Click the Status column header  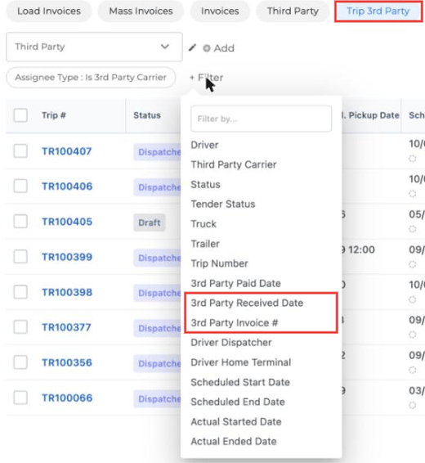pos(147,115)
